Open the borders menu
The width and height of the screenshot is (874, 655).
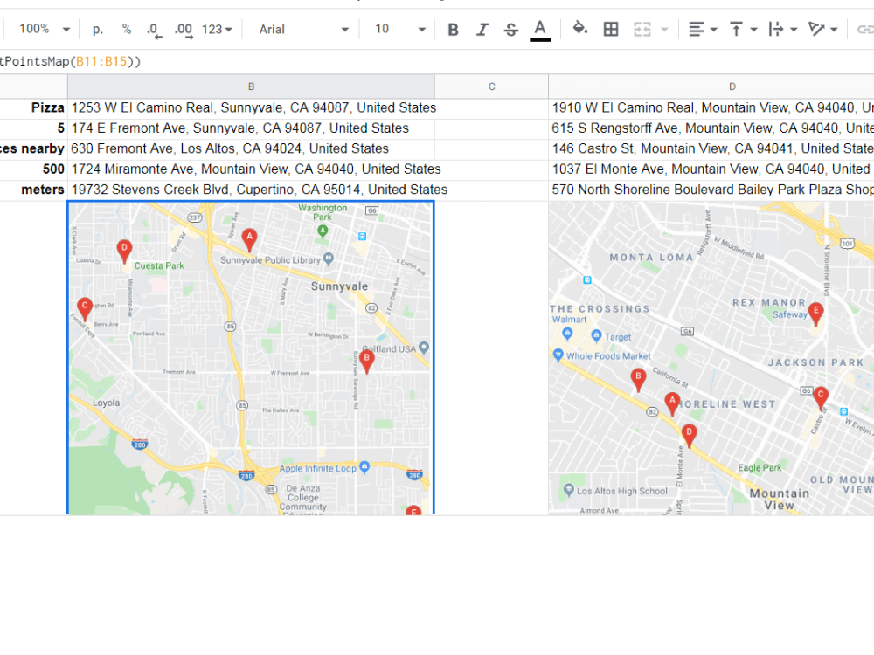[610, 29]
